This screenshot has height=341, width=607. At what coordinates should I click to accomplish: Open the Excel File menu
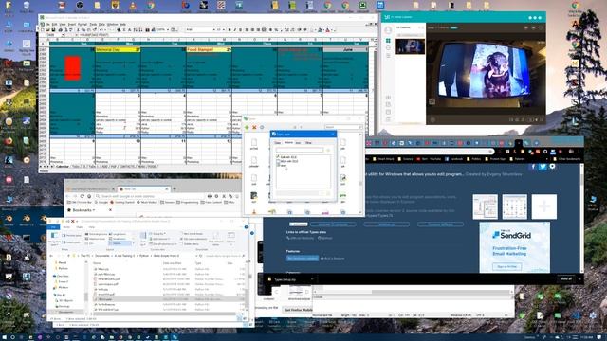[x=48, y=24]
